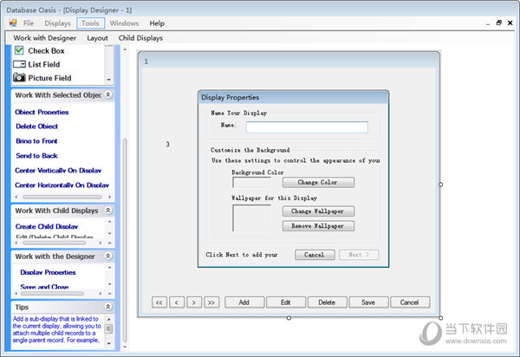Click the Save button on the form
520x357 pixels.
pyautogui.click(x=368, y=302)
